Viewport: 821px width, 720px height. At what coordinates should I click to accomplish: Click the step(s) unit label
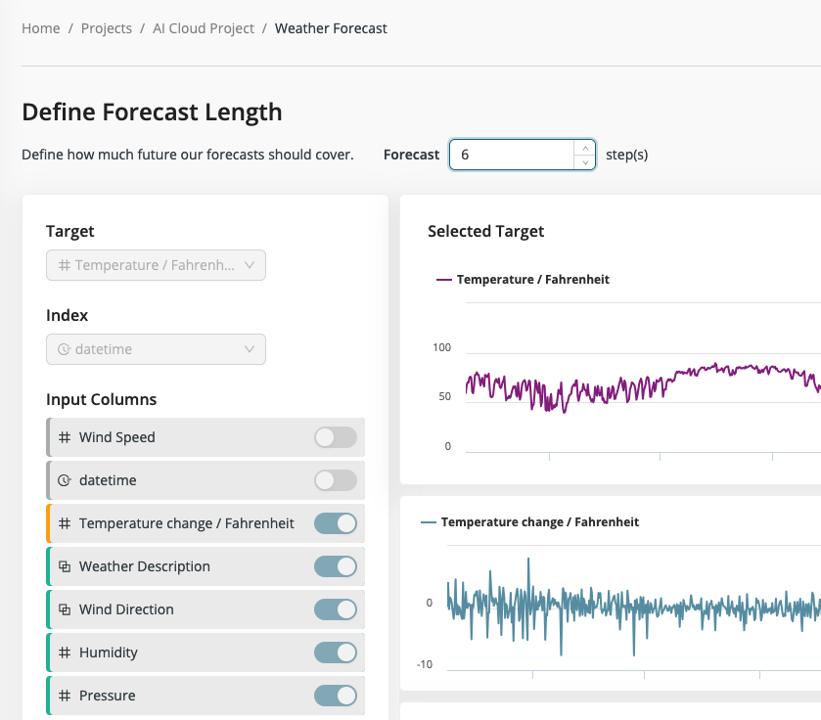627,155
